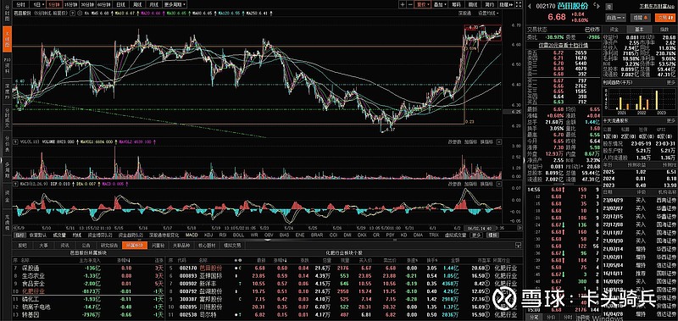Select the 化肥行业 sector row
Screen dimensions: 678x321
89,291
